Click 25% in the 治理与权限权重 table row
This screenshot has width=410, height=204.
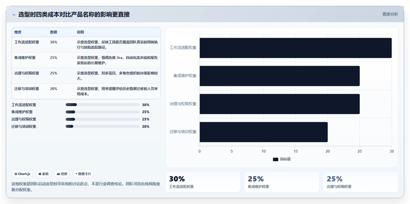[54, 73]
